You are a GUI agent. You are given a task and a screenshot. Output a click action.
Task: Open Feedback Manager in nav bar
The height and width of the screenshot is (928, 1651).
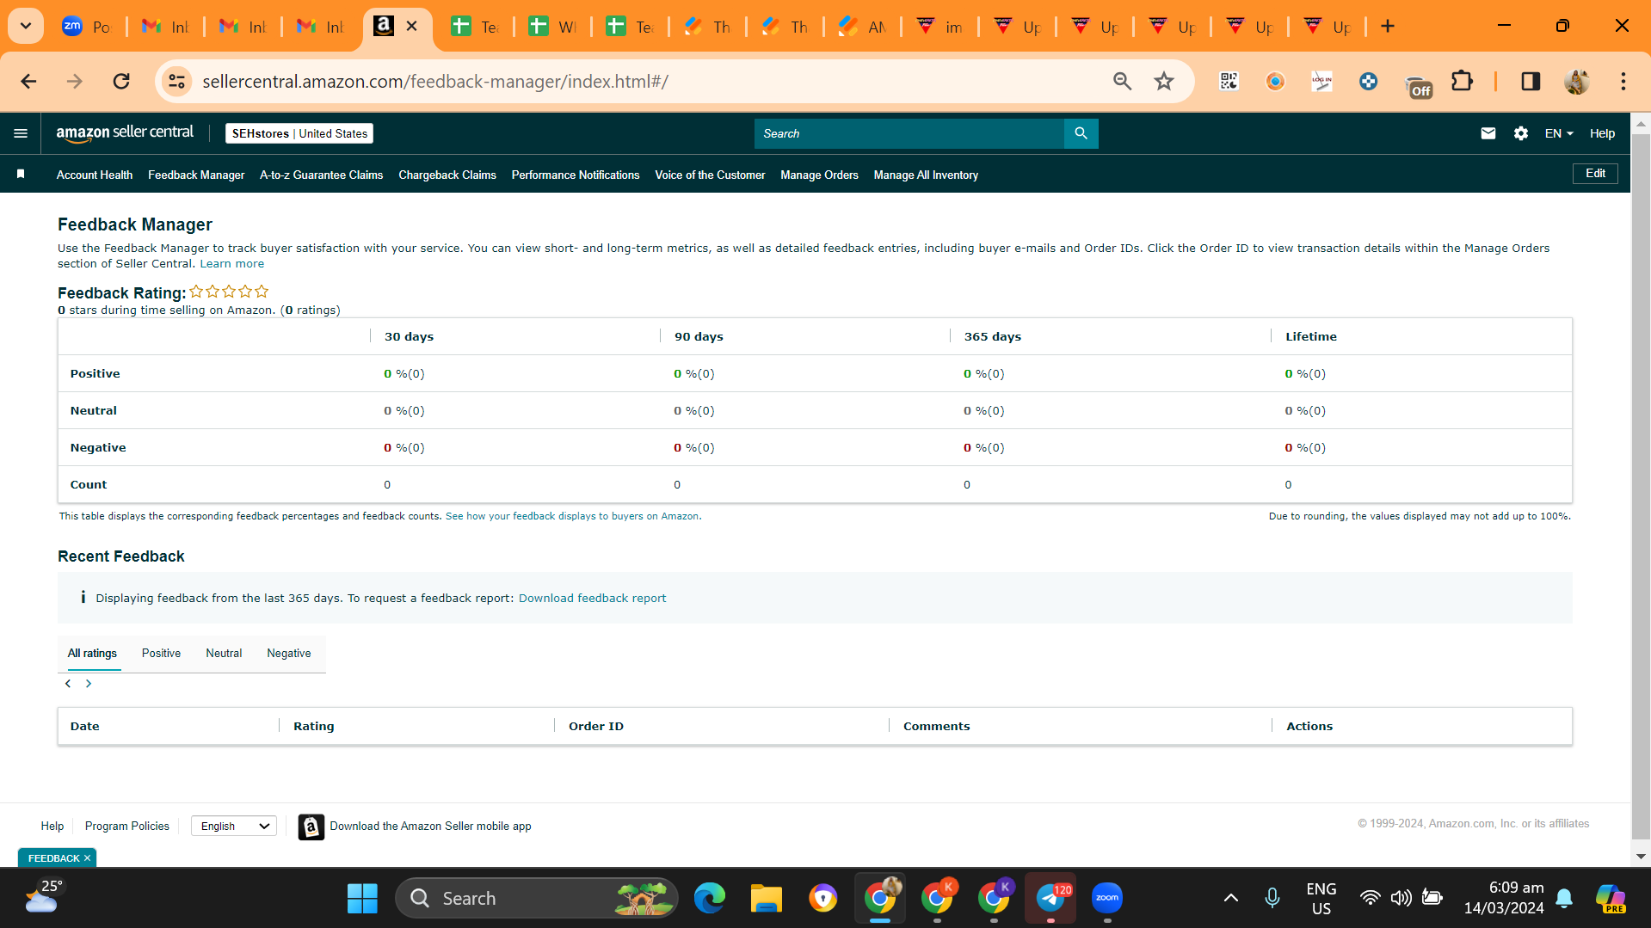[x=196, y=175]
